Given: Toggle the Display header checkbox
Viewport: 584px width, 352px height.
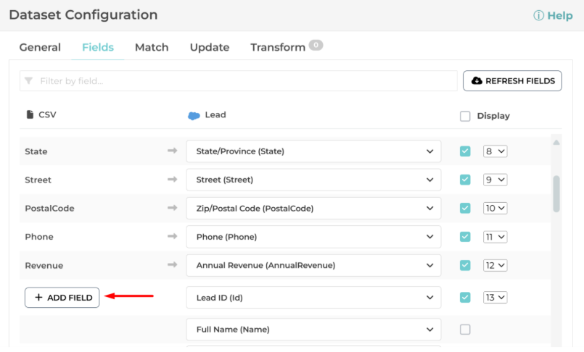Looking at the screenshot, I should pos(465,116).
